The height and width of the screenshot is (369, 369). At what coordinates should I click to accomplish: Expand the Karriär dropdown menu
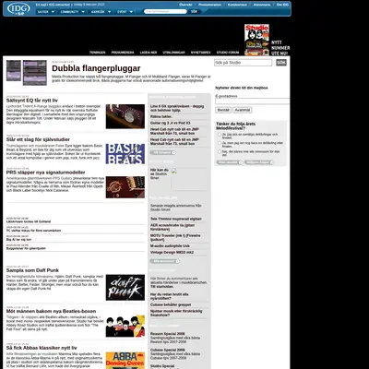[x=101, y=12]
